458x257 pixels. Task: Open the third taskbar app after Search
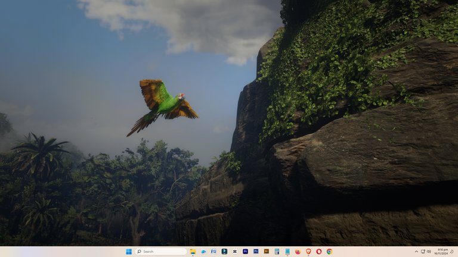tap(214, 252)
